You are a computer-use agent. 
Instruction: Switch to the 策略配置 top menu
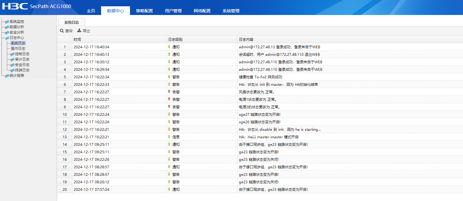coord(144,11)
